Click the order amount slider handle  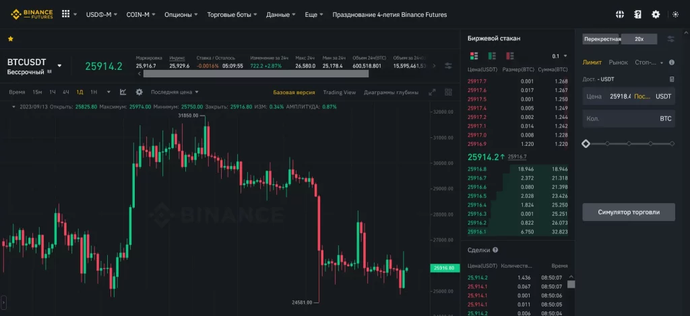(x=586, y=143)
